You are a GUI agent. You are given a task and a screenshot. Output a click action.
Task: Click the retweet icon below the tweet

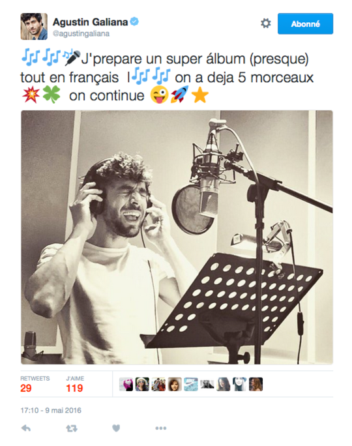(x=72, y=428)
